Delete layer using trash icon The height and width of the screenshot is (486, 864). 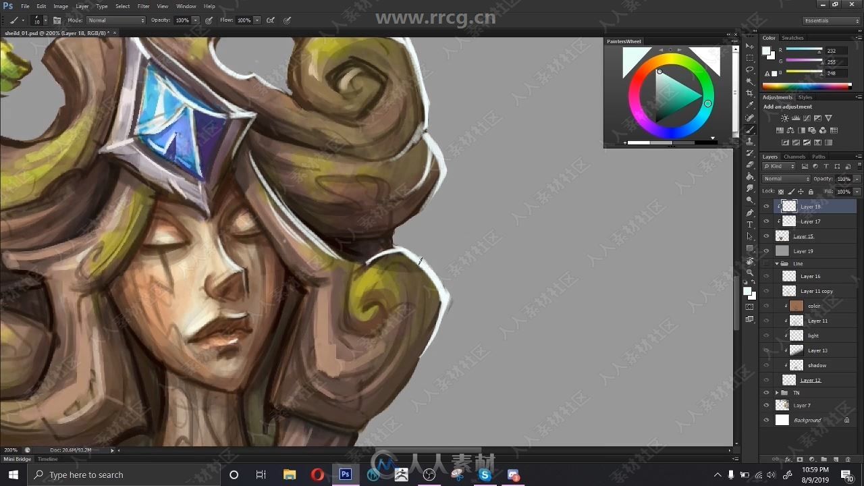(848, 460)
